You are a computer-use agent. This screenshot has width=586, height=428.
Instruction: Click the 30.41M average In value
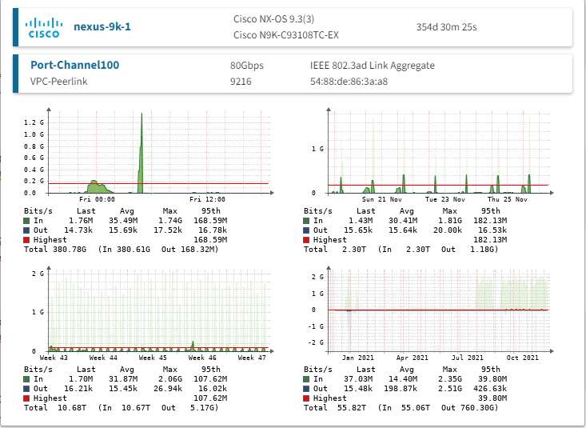point(402,221)
